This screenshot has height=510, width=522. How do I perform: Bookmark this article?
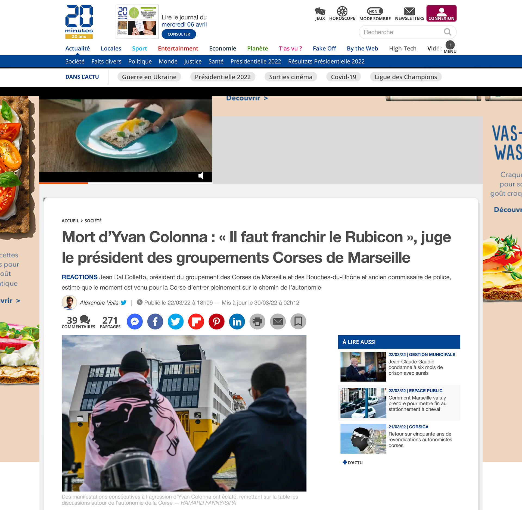[x=298, y=322]
